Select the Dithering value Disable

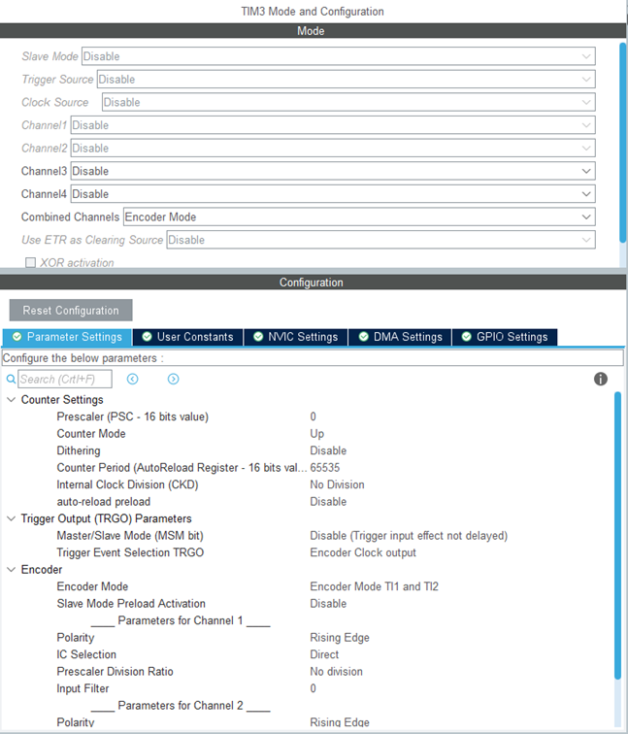click(328, 450)
